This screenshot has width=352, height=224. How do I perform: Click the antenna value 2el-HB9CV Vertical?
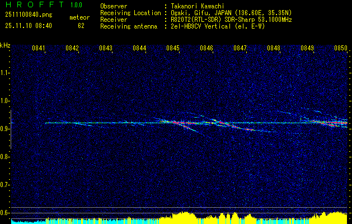[x=200, y=26]
